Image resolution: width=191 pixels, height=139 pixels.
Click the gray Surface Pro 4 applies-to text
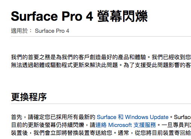(52, 31)
